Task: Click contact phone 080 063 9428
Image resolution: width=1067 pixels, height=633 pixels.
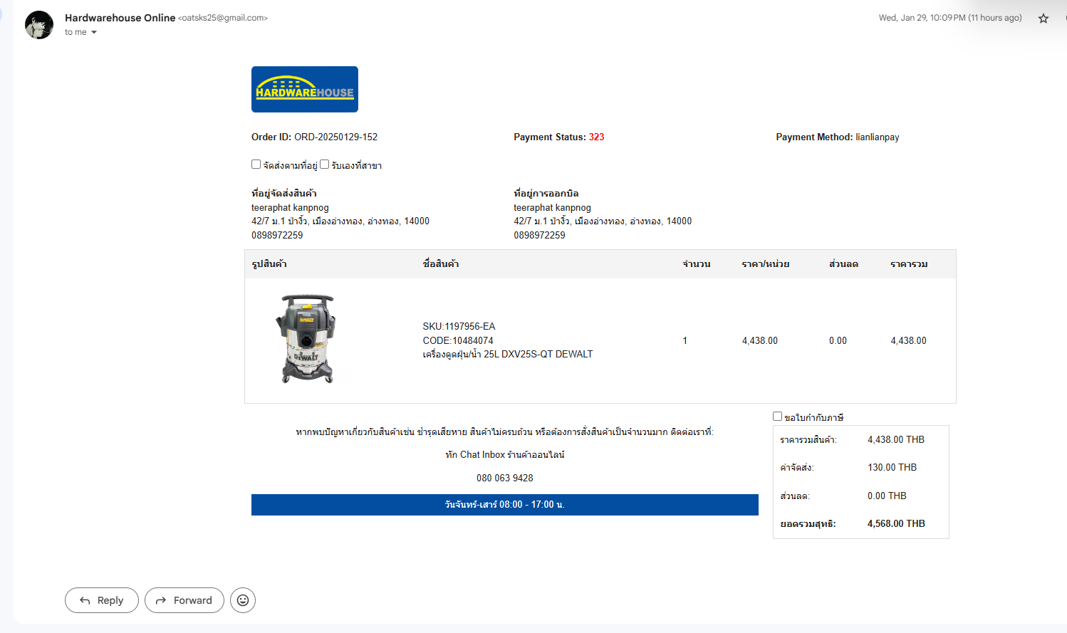Action: pos(505,478)
